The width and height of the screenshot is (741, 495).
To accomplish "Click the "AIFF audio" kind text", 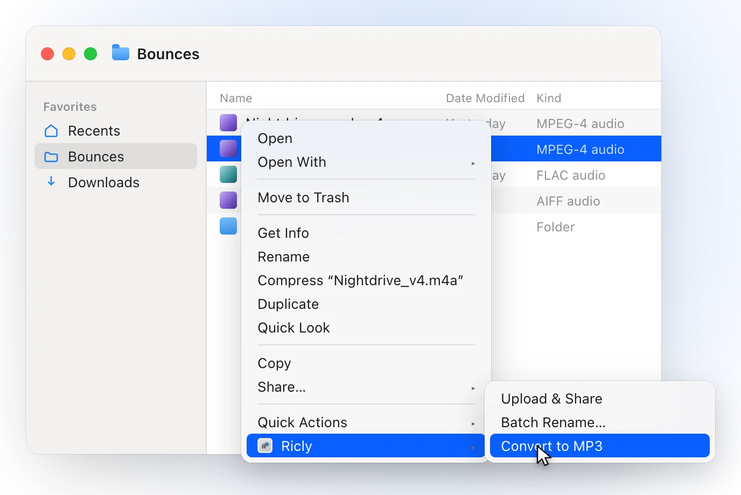I will coord(568,201).
